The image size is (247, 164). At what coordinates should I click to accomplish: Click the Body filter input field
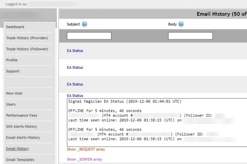[190, 36]
